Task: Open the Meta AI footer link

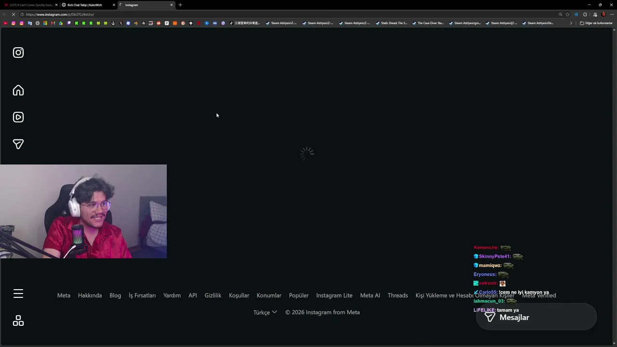Action: click(x=370, y=295)
